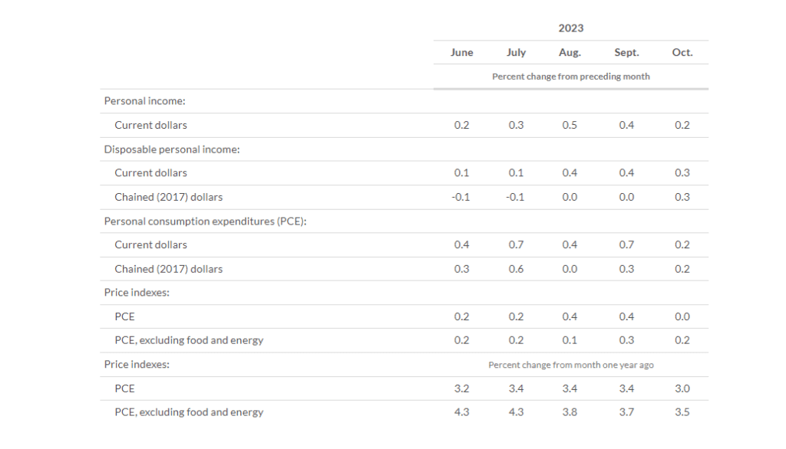The width and height of the screenshot is (786, 449).
Task: Click the 0.0 value in the Oct. column
Action: click(x=682, y=316)
